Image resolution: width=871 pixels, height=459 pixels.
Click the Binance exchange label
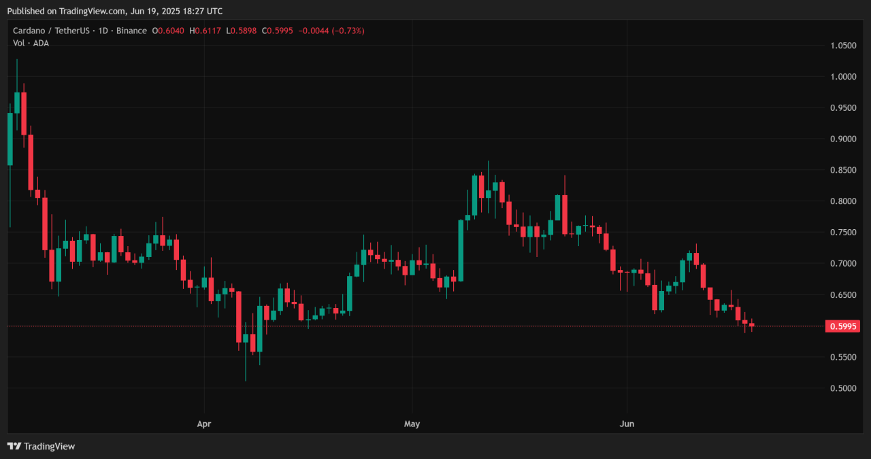click(131, 31)
